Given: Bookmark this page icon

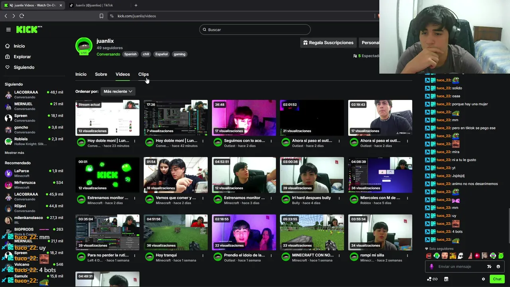Looking at the screenshot, I should click(x=101, y=16).
